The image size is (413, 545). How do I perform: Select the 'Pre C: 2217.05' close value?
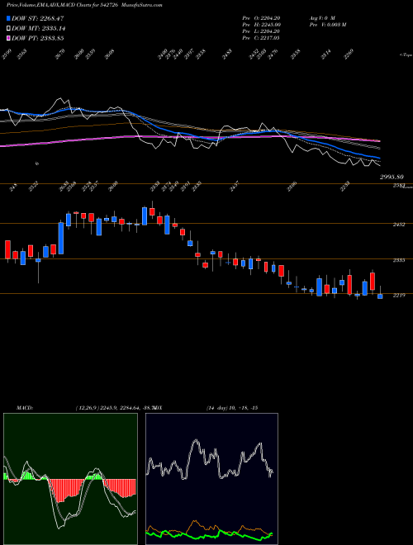261,38
